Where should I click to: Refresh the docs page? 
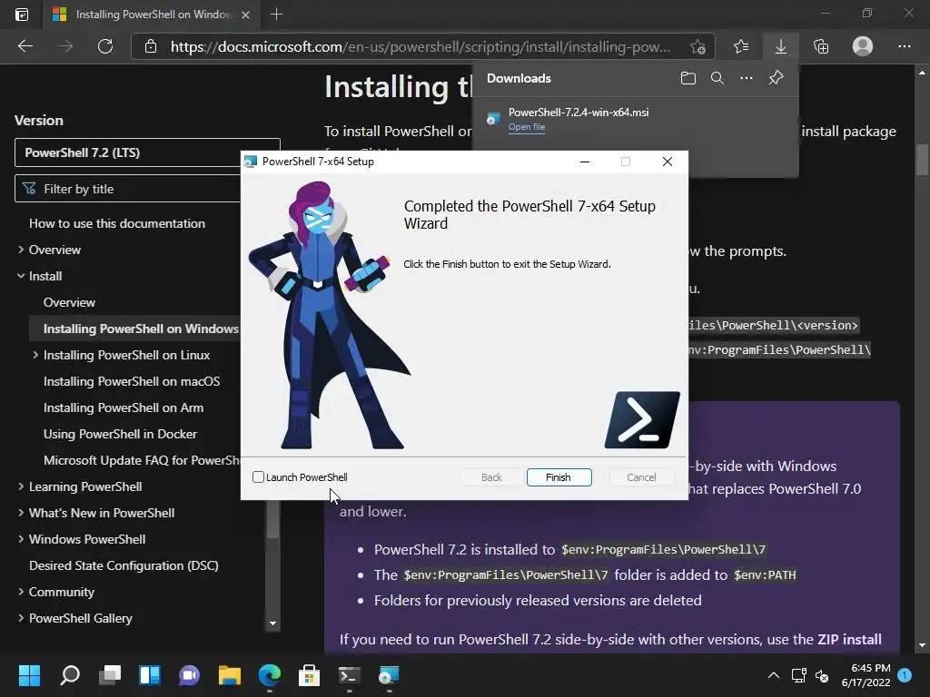pyautogui.click(x=105, y=46)
